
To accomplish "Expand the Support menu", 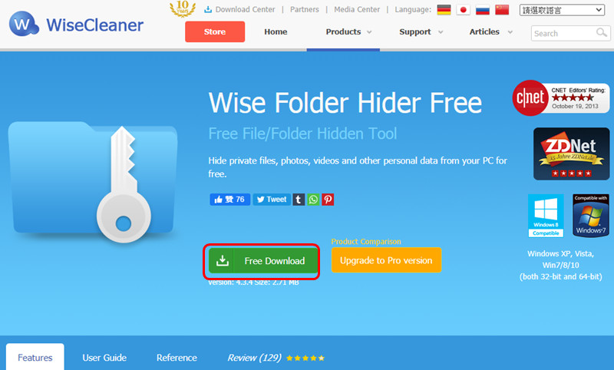I will (x=421, y=31).
